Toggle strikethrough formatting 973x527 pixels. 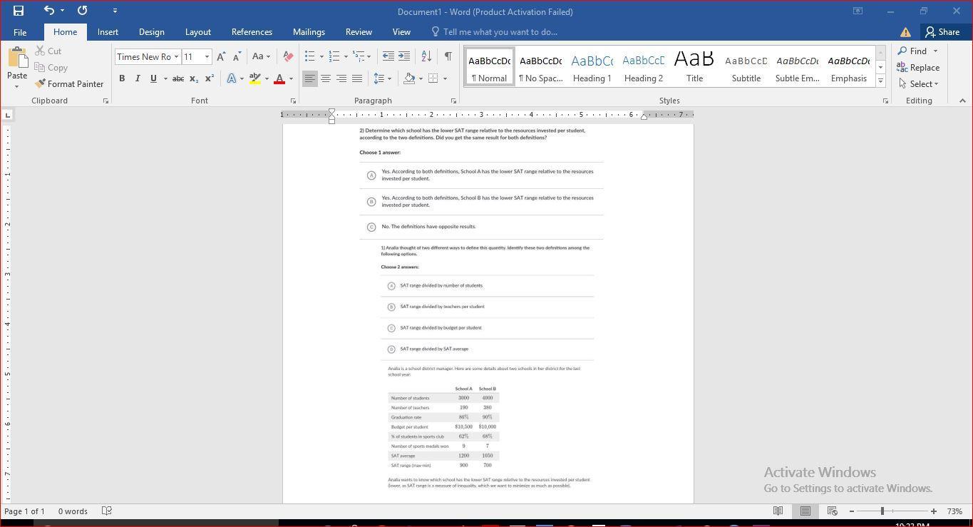point(178,78)
